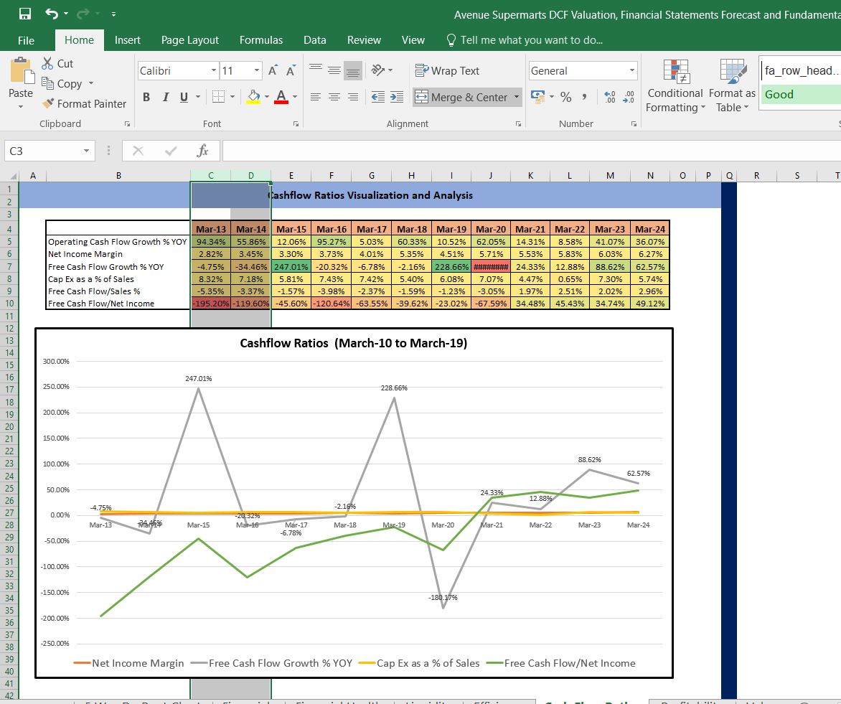
Task: Switch to the Formulas tab
Action: pos(260,40)
